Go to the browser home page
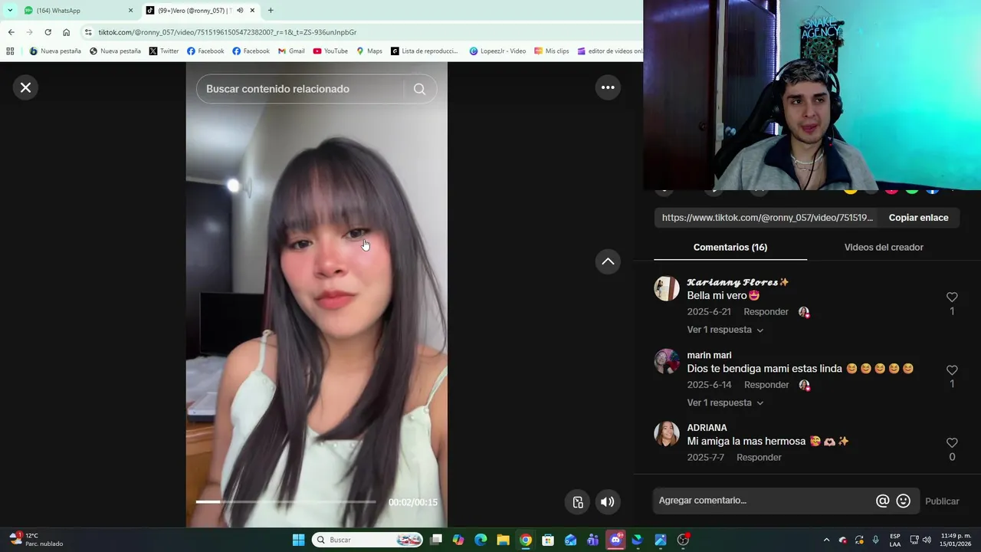This screenshot has height=552, width=981. tap(66, 32)
